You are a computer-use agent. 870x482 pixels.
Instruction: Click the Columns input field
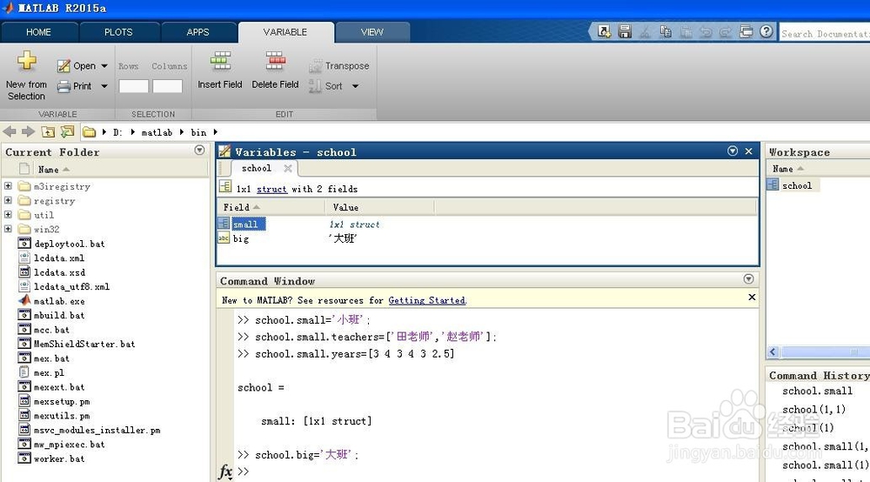(167, 86)
